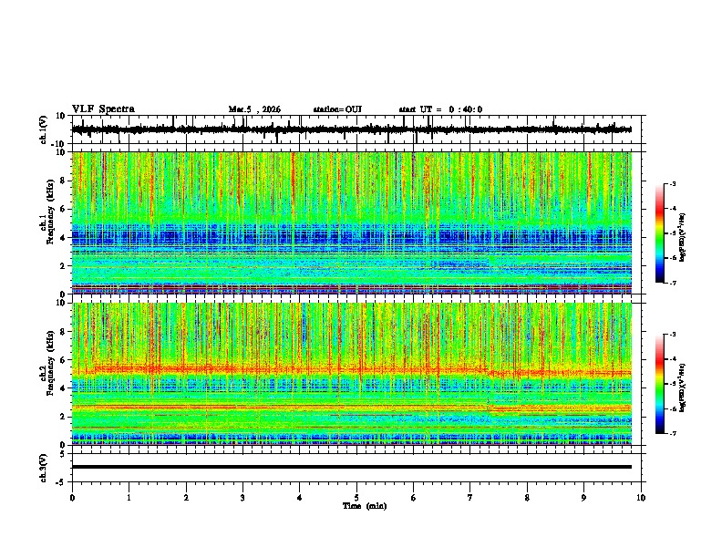Select the "start UT = 0 : 40: 0" text

point(440,109)
